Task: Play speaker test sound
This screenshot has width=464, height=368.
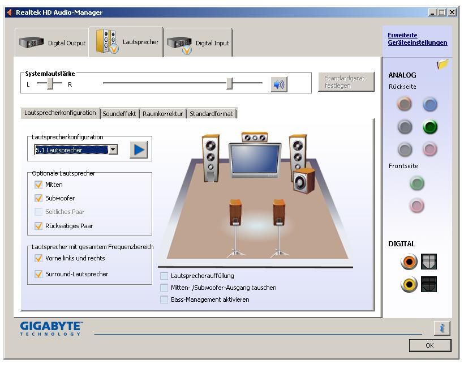Action: tap(139, 150)
